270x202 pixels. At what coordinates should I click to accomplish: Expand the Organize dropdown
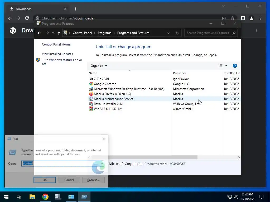click(99, 66)
